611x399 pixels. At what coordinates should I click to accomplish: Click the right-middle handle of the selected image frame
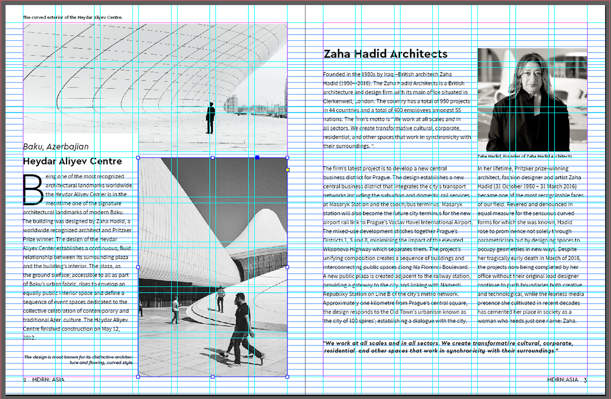pos(287,267)
